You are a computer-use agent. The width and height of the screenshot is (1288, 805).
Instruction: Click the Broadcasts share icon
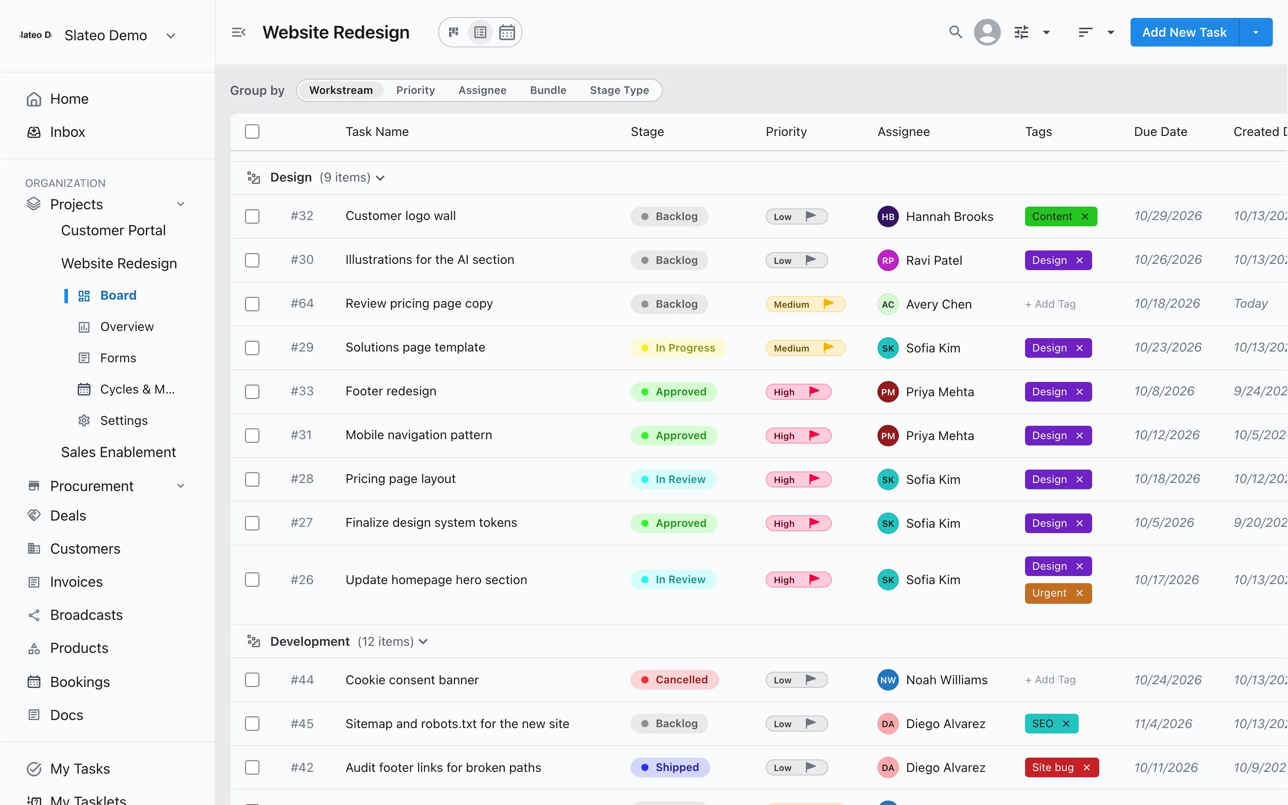tap(34, 615)
